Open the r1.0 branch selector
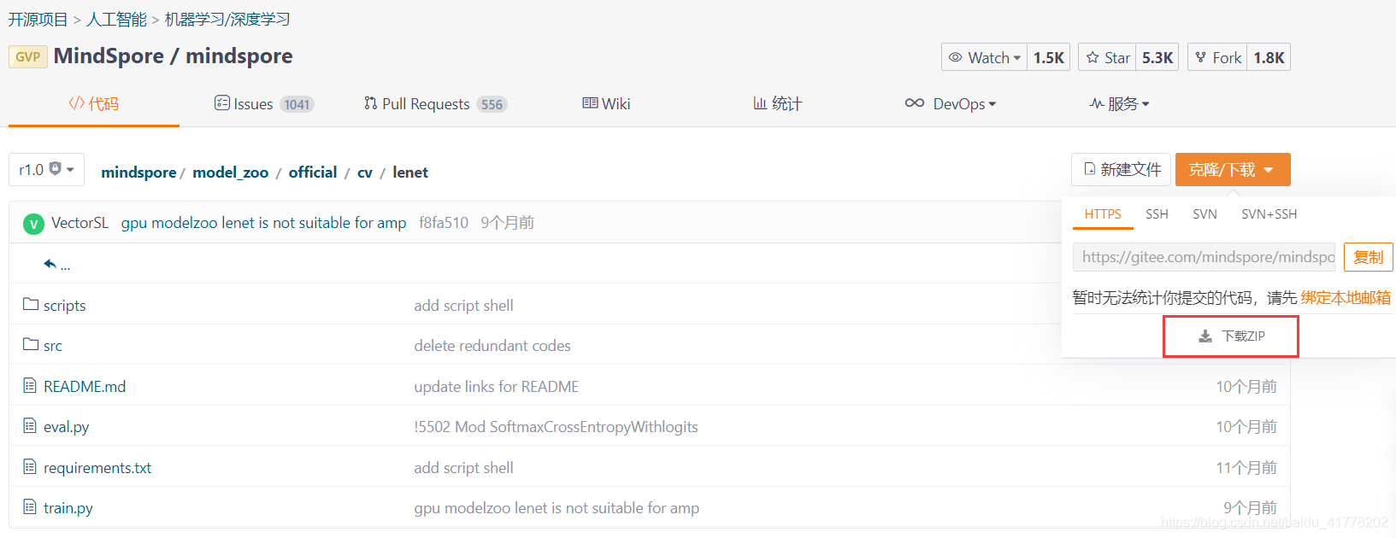Viewport: 1396px width, 538px height. [x=47, y=169]
